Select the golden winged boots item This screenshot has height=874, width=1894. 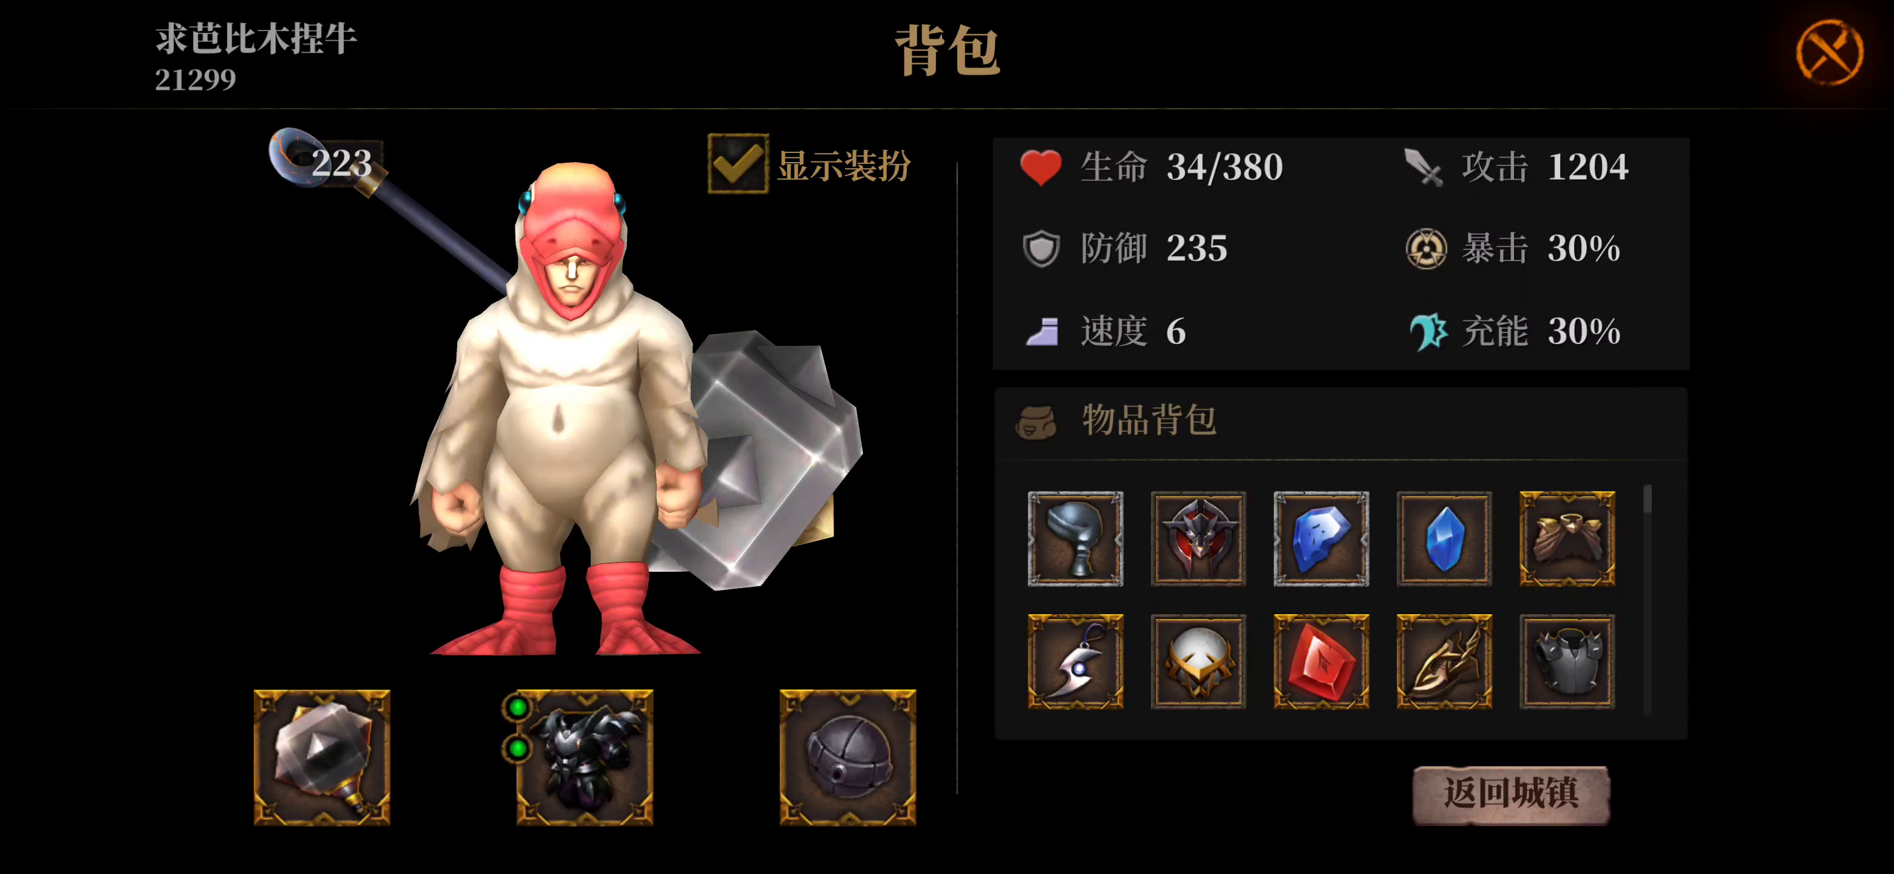click(x=1444, y=662)
